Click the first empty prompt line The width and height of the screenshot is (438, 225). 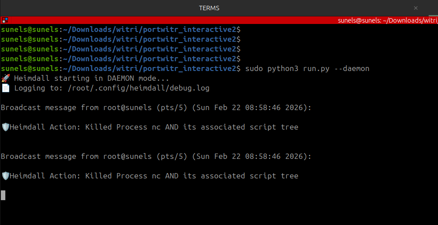point(120,30)
